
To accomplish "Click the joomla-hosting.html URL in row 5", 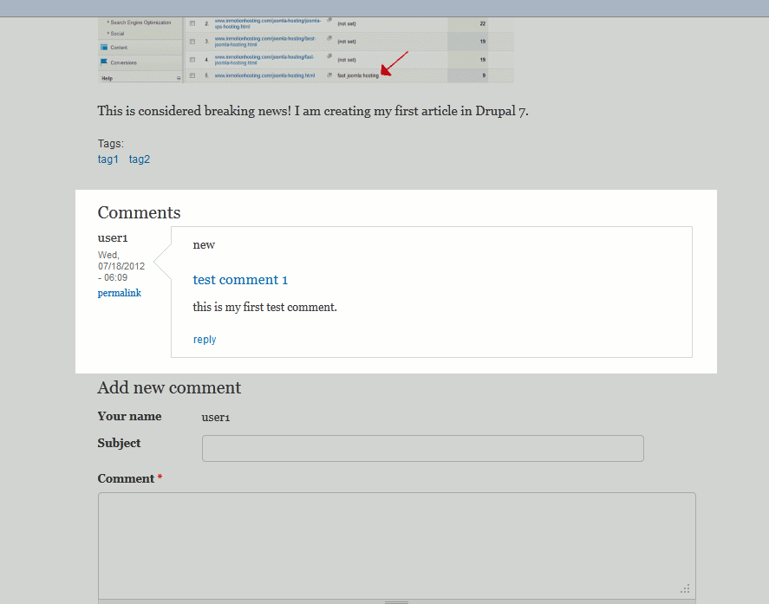I will (264, 76).
